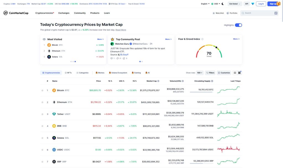Viewport: 283px width, 168px height.
Task: Open the Community nav menu
Action: (x=80, y=13)
